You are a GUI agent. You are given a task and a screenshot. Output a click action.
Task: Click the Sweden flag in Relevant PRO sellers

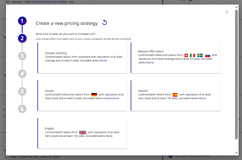coord(200,55)
